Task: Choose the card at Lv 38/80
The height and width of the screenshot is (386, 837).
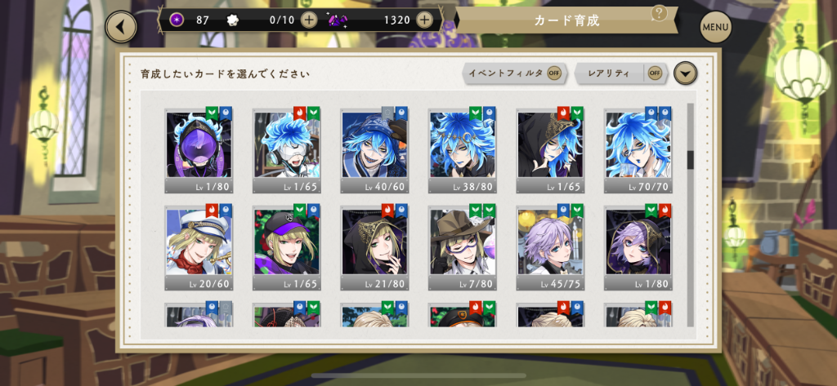Action: click(463, 150)
